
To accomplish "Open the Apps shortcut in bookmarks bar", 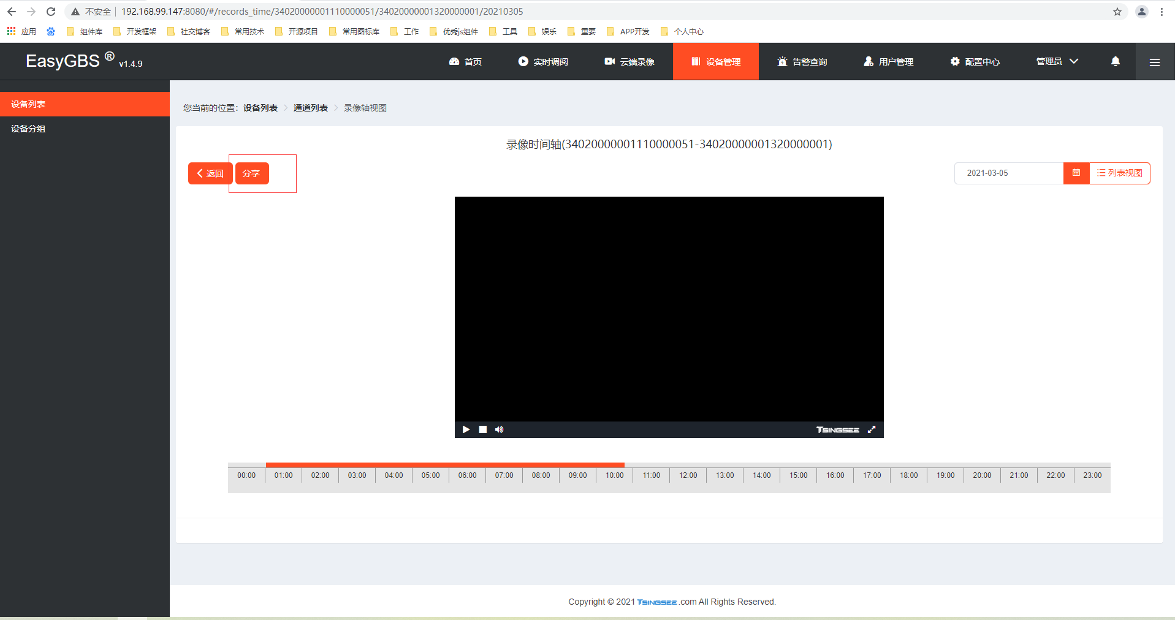I will pyautogui.click(x=21, y=31).
